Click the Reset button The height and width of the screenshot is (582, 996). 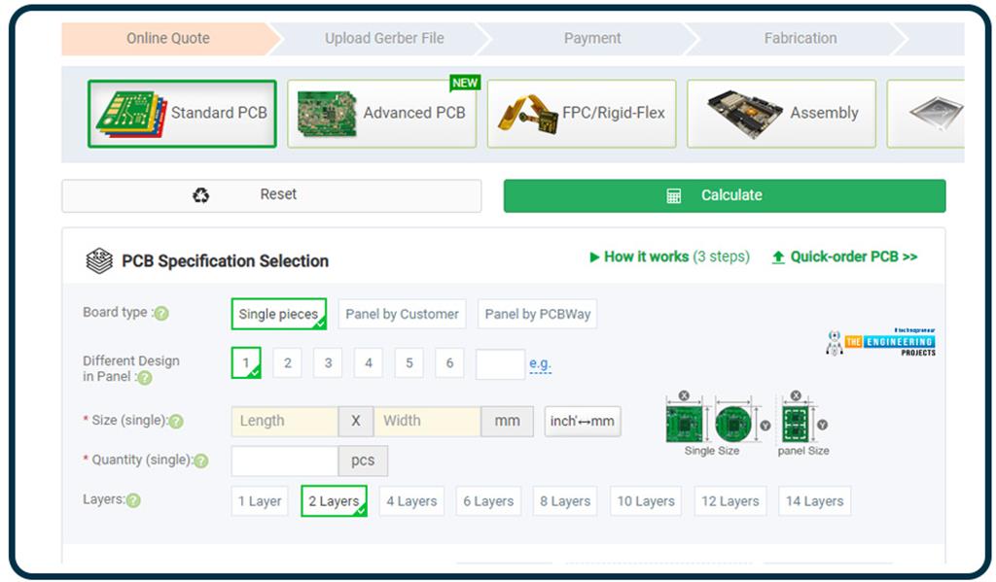[x=279, y=194]
